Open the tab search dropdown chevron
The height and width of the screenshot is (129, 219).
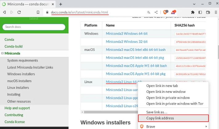194,4
